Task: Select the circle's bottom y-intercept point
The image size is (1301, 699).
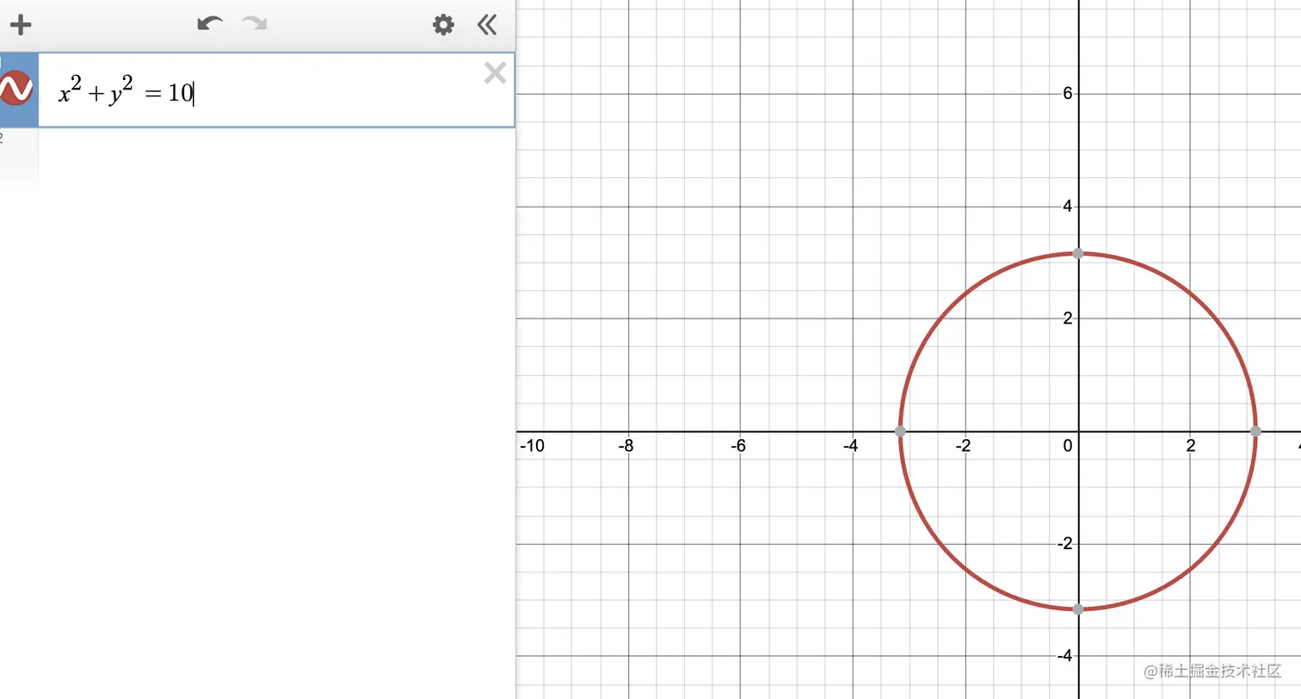Action: [x=1078, y=609]
